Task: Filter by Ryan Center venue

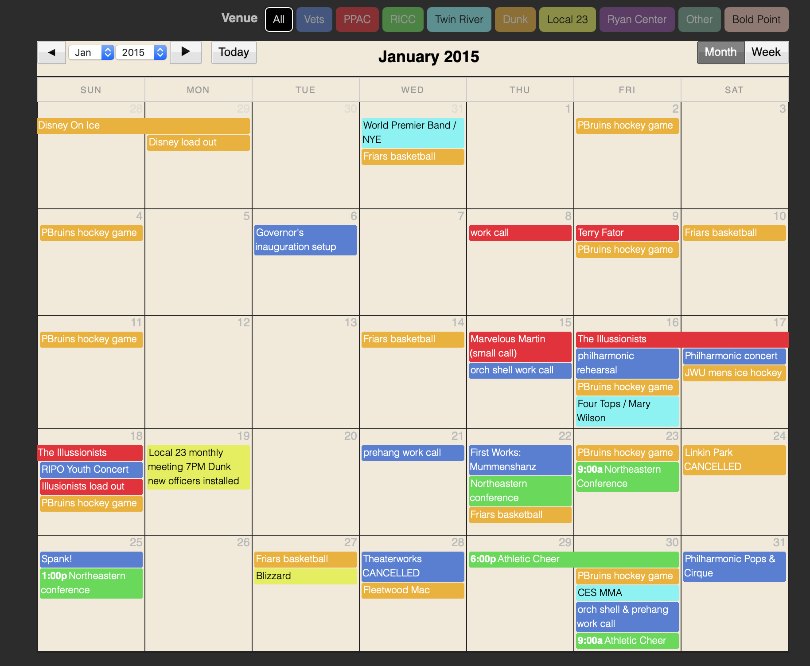Action: pyautogui.click(x=636, y=20)
